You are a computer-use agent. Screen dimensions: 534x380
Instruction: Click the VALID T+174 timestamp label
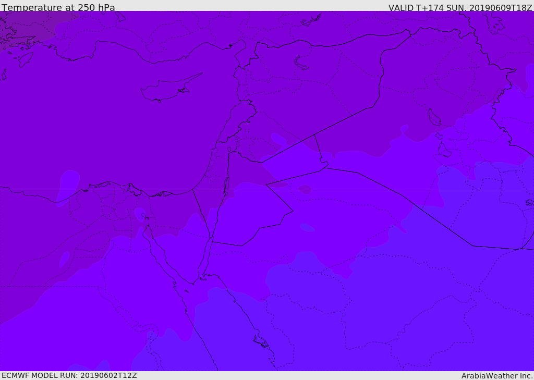[x=460, y=7]
